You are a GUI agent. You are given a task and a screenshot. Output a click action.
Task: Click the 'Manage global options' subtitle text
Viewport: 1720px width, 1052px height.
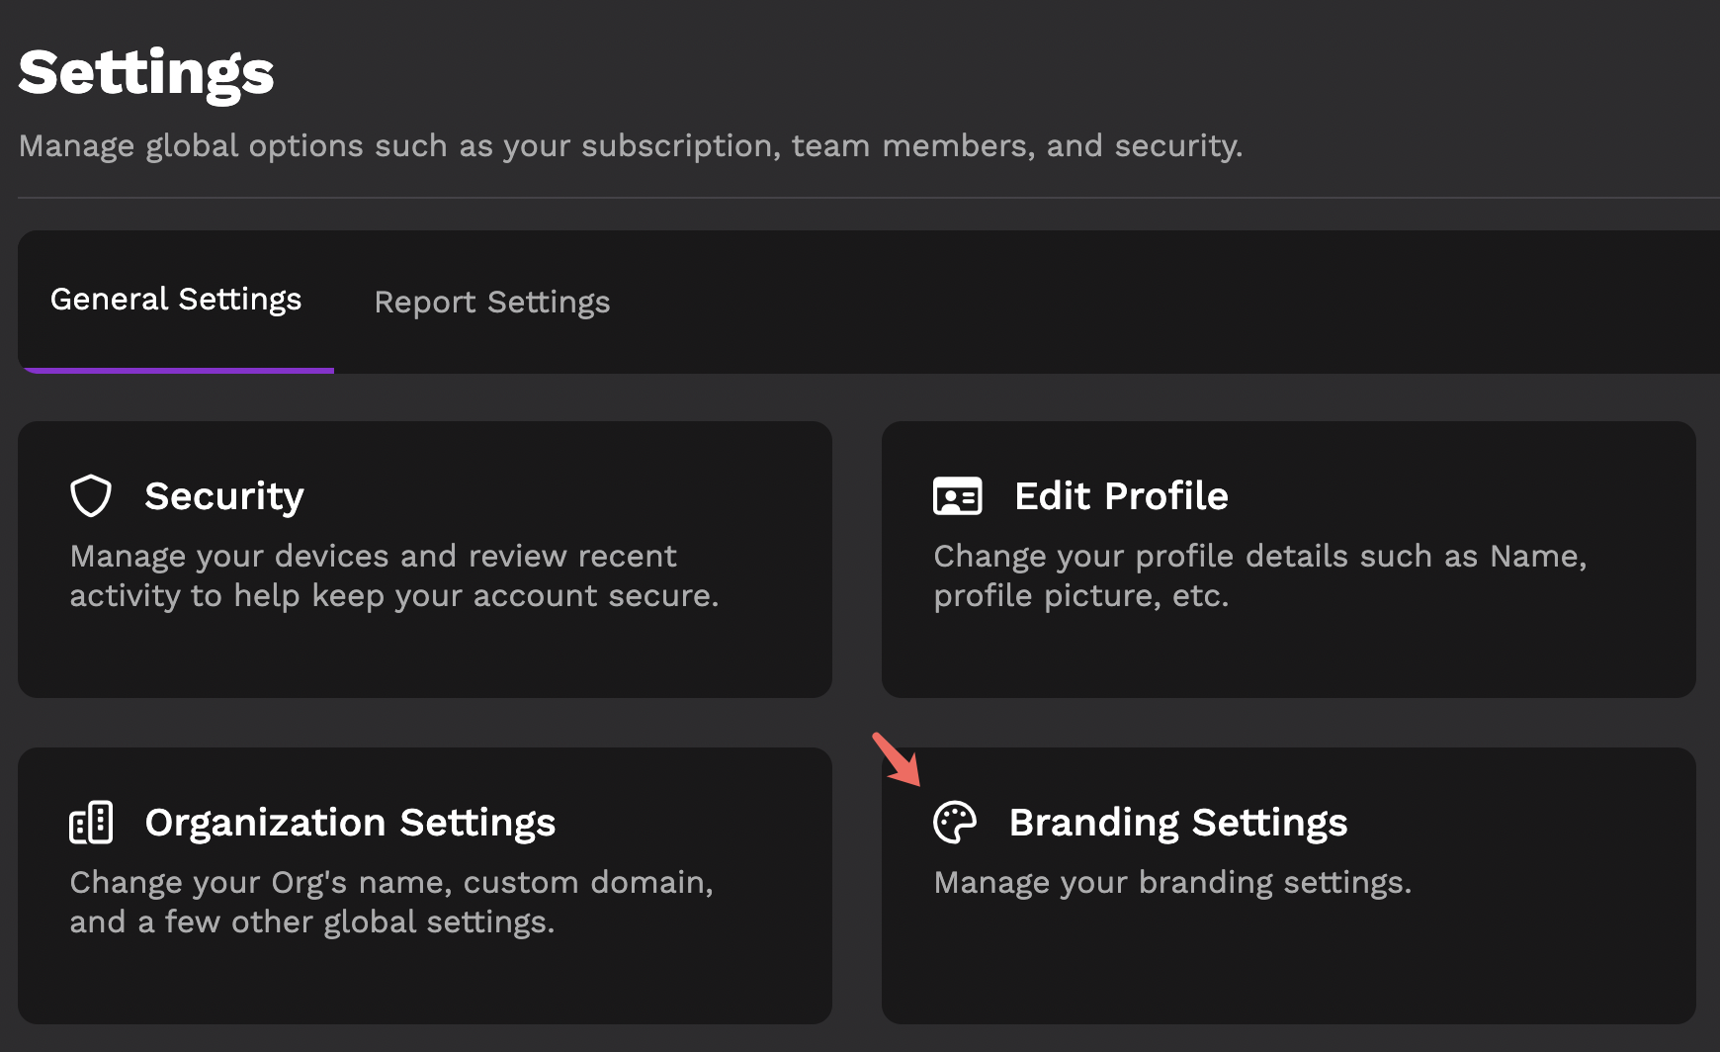(631, 146)
